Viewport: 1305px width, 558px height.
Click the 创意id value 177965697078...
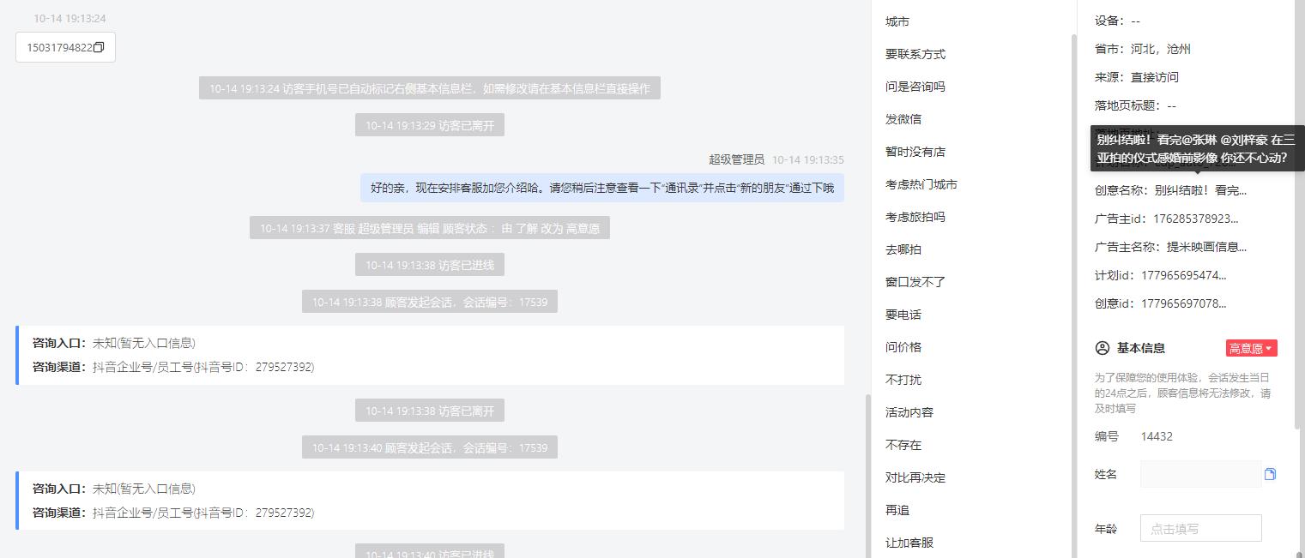1184,303
